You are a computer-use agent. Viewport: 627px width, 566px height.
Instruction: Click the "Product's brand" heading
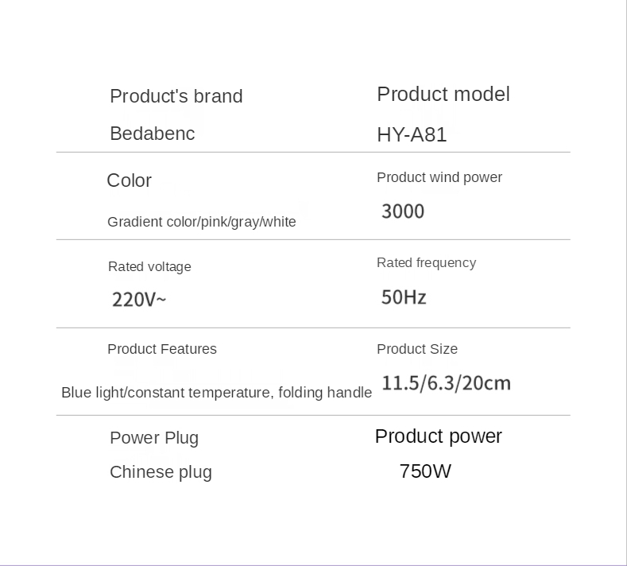pyautogui.click(x=176, y=96)
